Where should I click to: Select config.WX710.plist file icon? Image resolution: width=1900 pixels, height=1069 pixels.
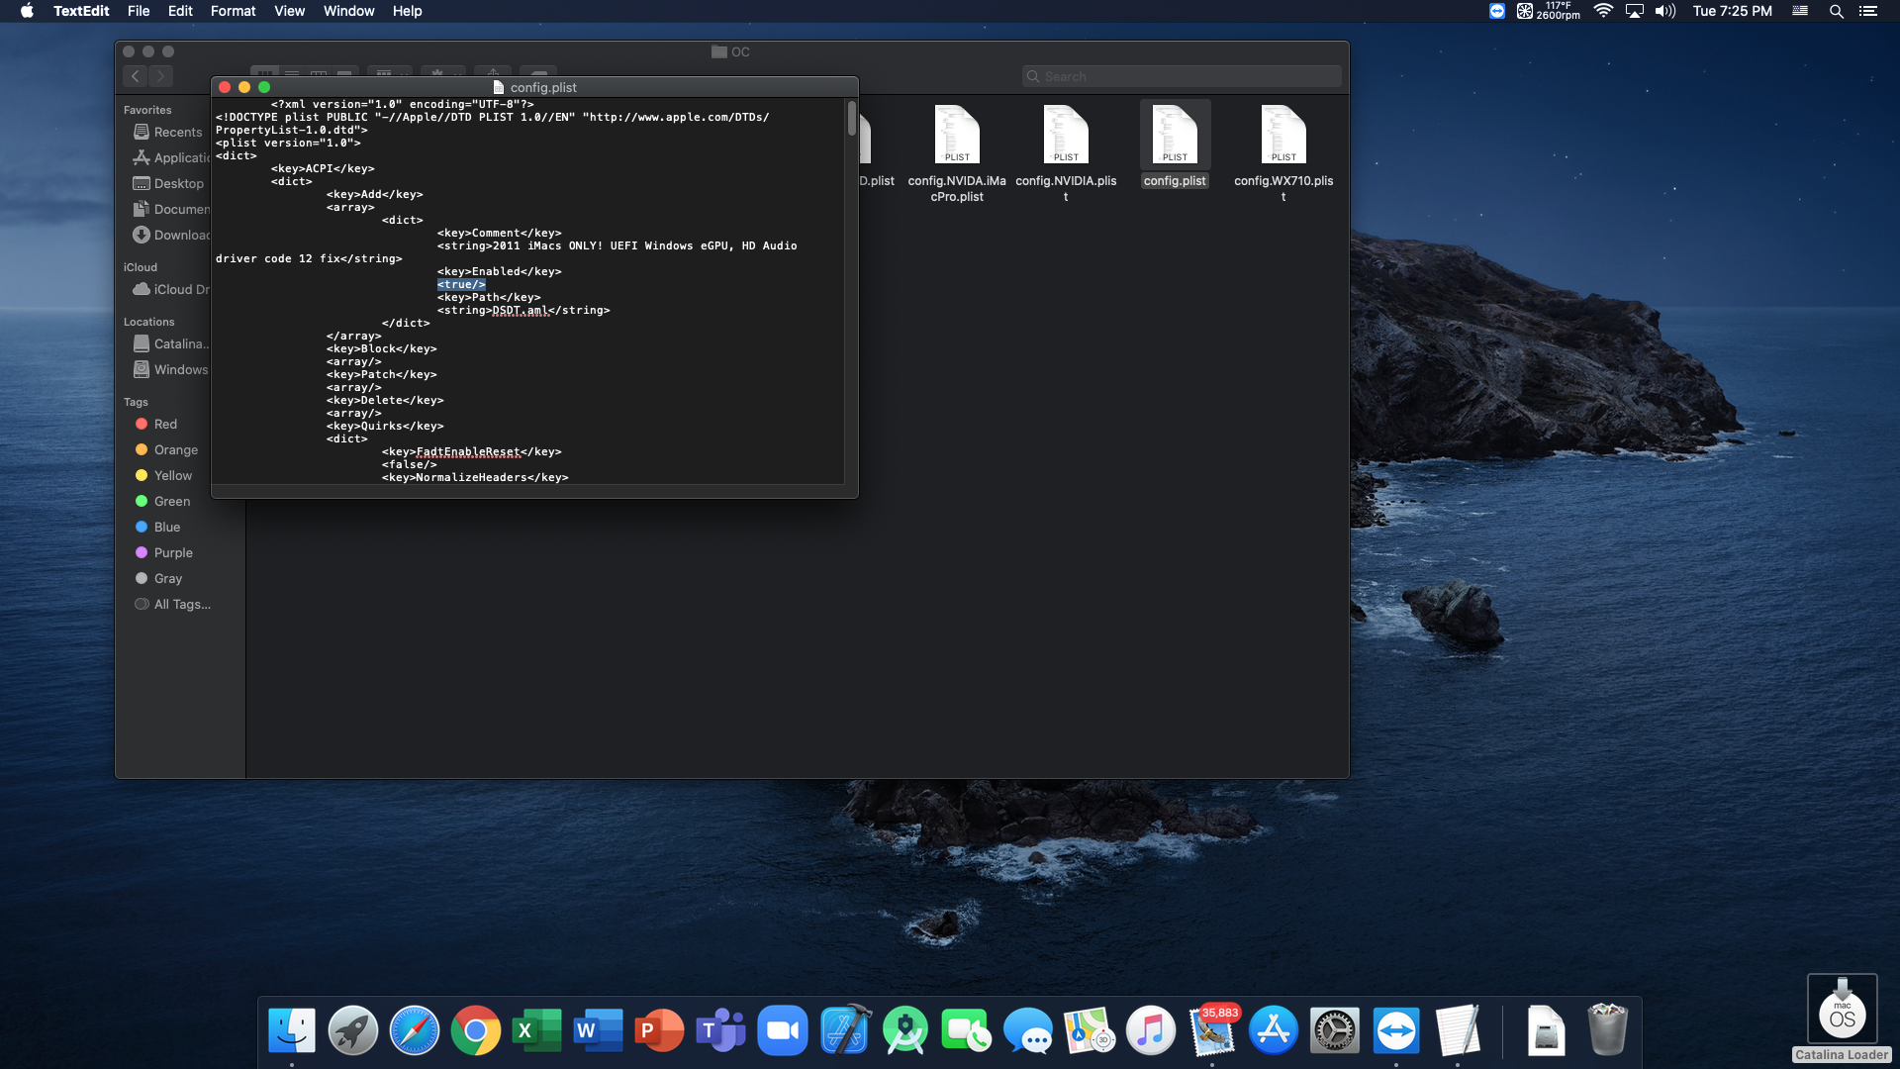pos(1283,136)
